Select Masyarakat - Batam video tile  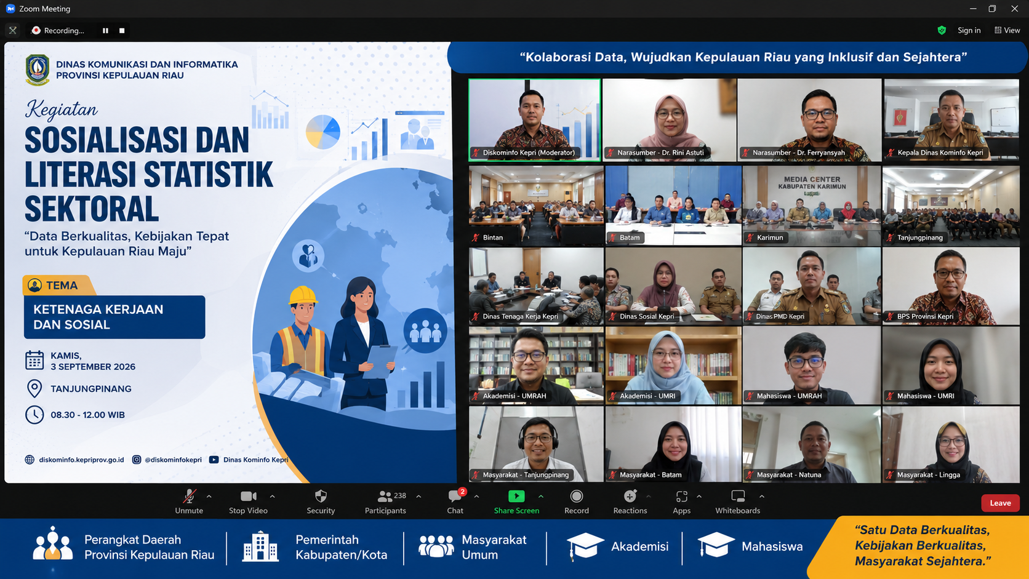[673, 444]
